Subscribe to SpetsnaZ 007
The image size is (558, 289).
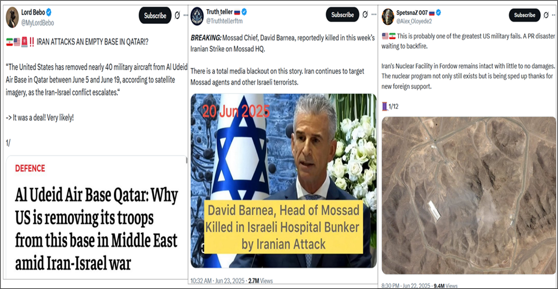tap(525, 15)
